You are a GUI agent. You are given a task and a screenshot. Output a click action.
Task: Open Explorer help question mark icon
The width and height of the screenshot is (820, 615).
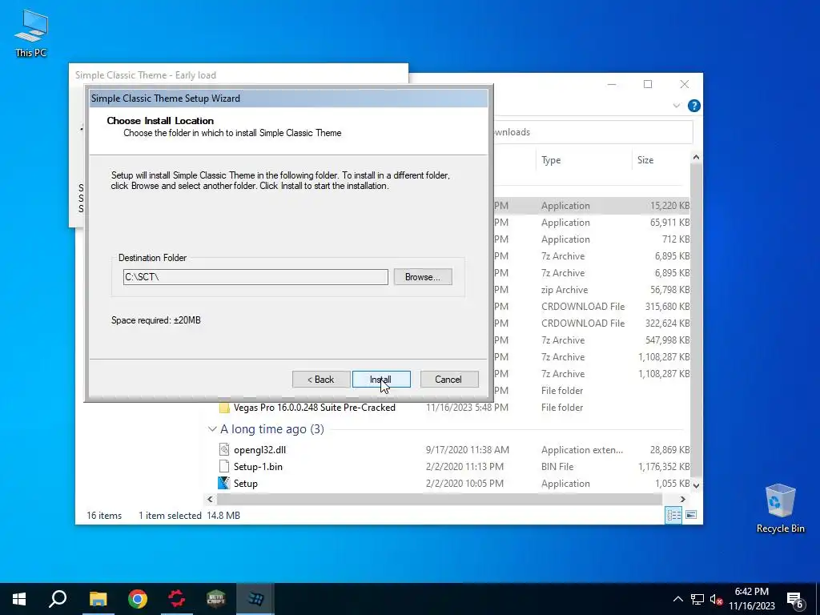(x=694, y=106)
